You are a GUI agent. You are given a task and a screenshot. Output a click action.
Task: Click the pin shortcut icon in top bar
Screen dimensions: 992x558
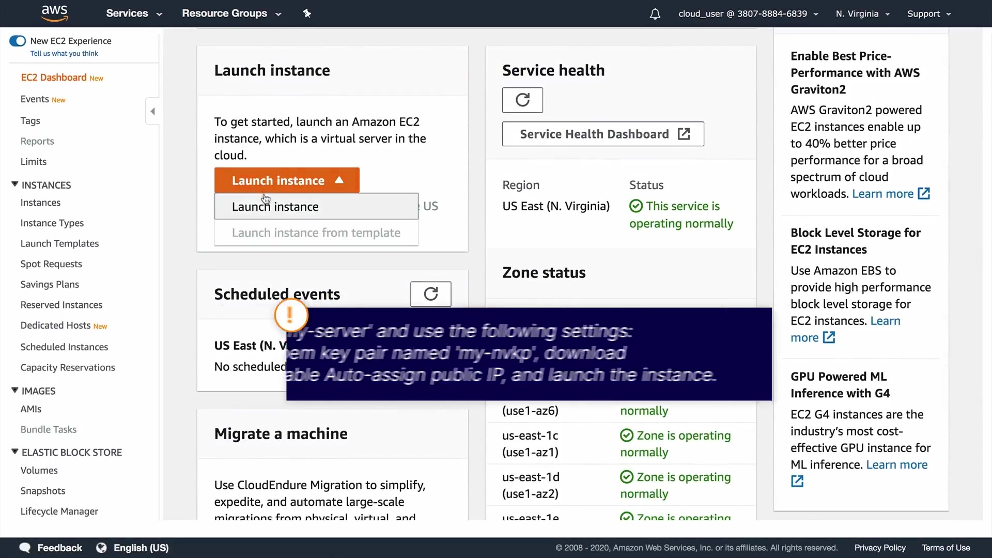(x=307, y=13)
